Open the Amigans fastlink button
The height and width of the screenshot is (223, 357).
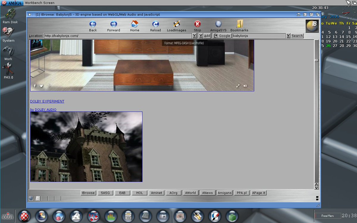[x=225, y=193]
